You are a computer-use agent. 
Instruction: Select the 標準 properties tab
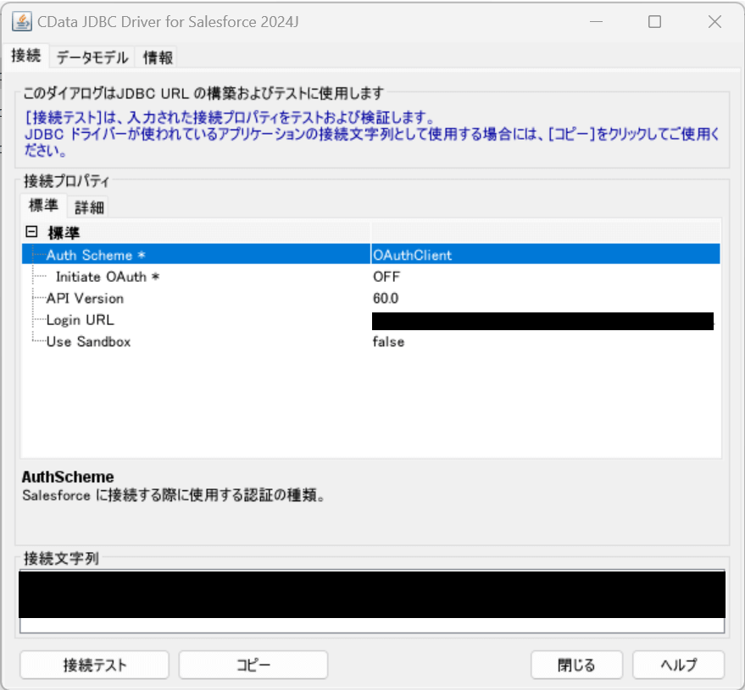point(43,206)
